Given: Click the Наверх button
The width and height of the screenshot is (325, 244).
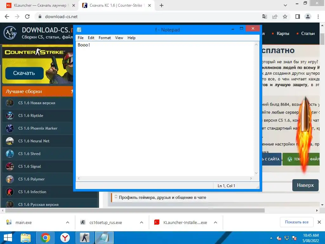Looking at the screenshot, I should point(305,185).
